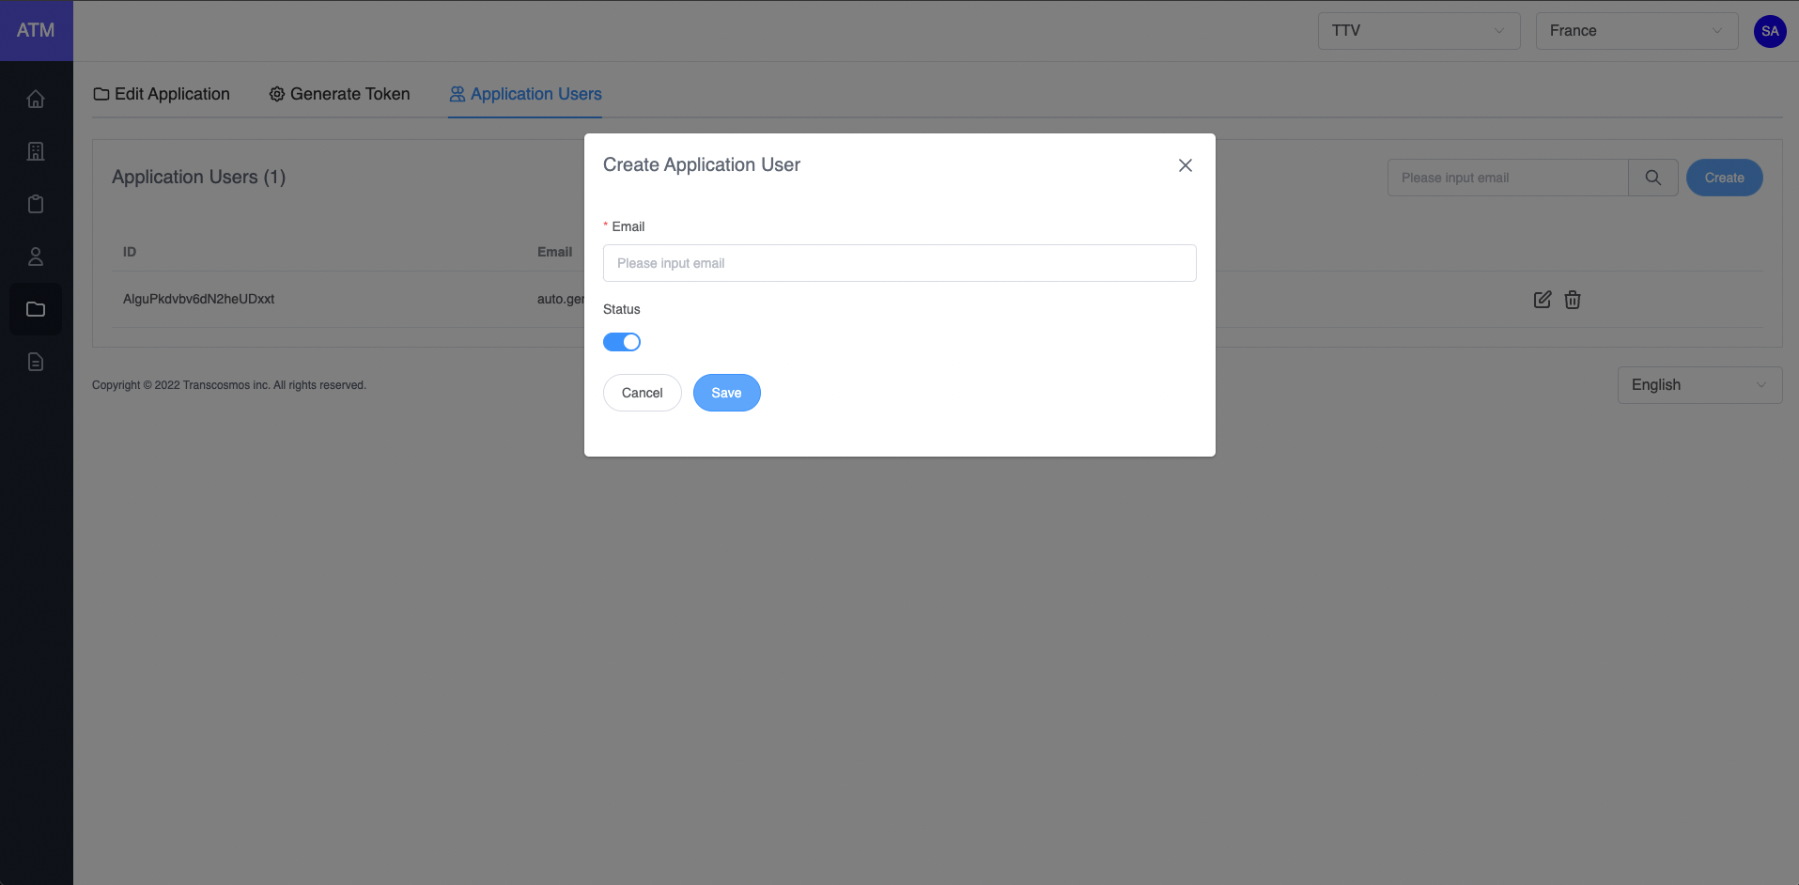Click the document icon in sidebar
The height and width of the screenshot is (885, 1799).
pyautogui.click(x=36, y=362)
